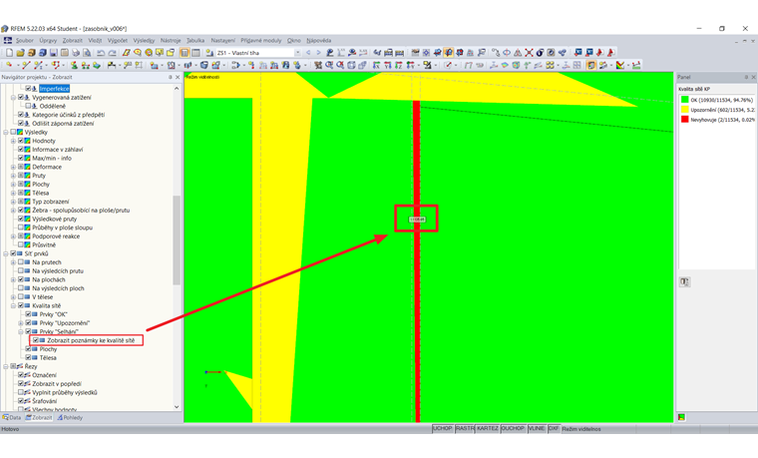Go to the previous load case arrow

(x=308, y=53)
